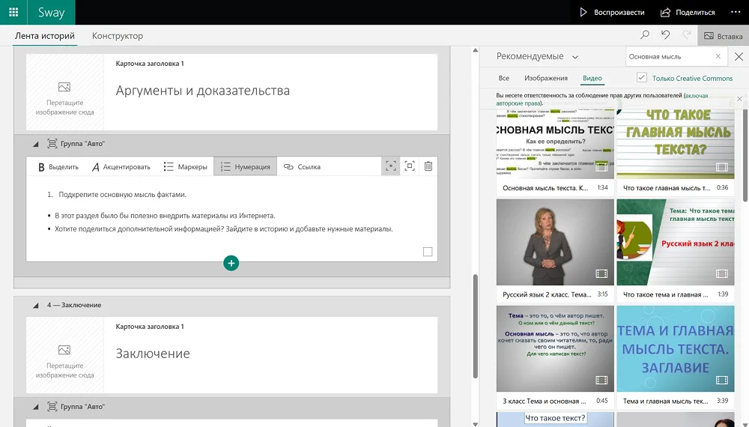The image size is (749, 427).
Task: Uncheck Только Creative Commons checkbox
Action: pyautogui.click(x=642, y=77)
